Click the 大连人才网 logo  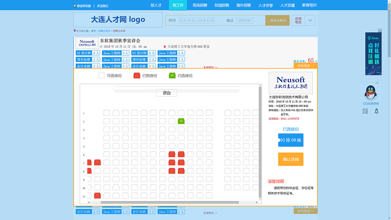click(x=118, y=20)
